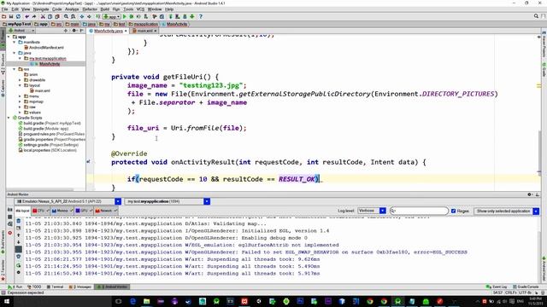Open the Build menu
Image resolution: width=547 pixels, height=307 pixels.
104,9
